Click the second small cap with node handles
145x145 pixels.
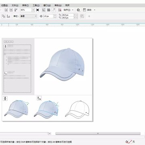[x=46, y=109]
